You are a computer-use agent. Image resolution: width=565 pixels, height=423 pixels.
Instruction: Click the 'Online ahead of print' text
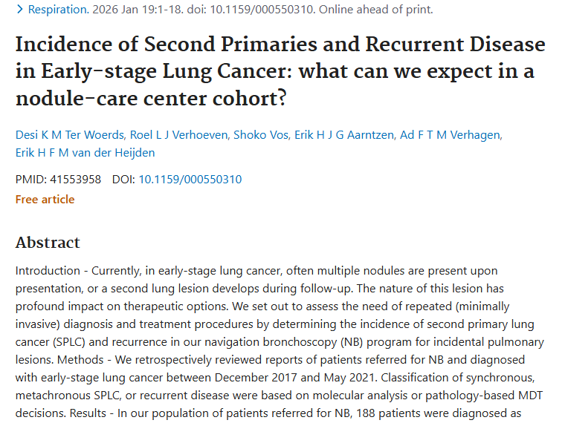click(381, 10)
